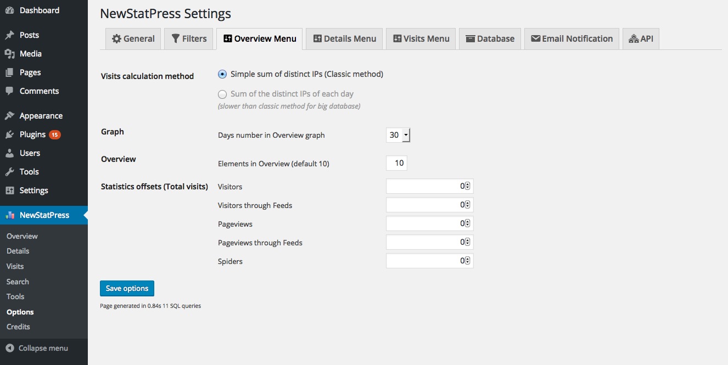
Task: Click the Spiders offset stepper arrows
Action: [467, 261]
